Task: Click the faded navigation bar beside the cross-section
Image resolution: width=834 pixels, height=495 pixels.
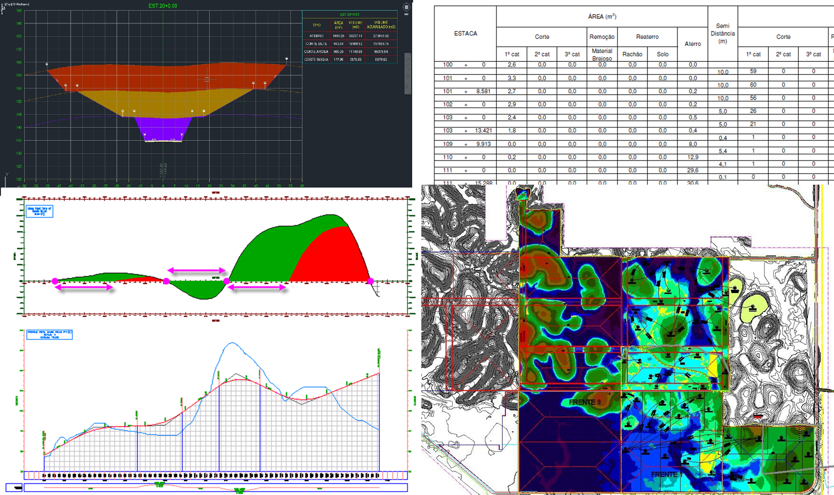Action: click(x=407, y=73)
